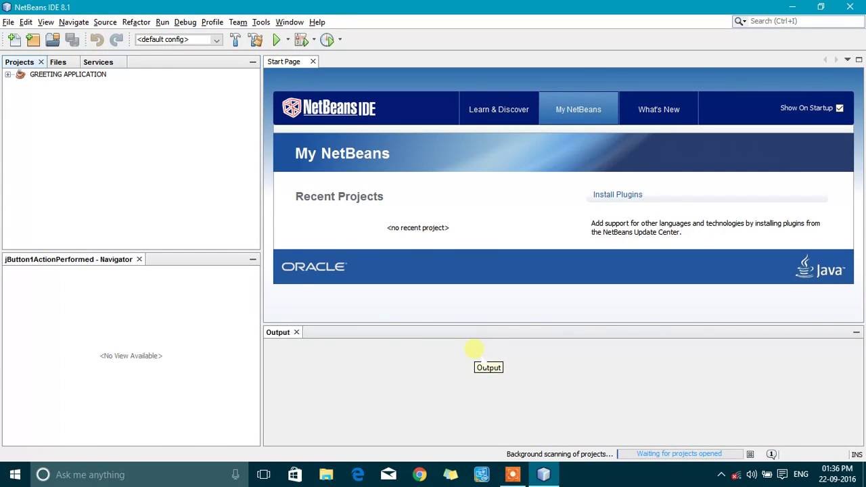This screenshot has height=487, width=866.
Task: Expand the GREETING APPLICATION project node
Action: coord(7,74)
